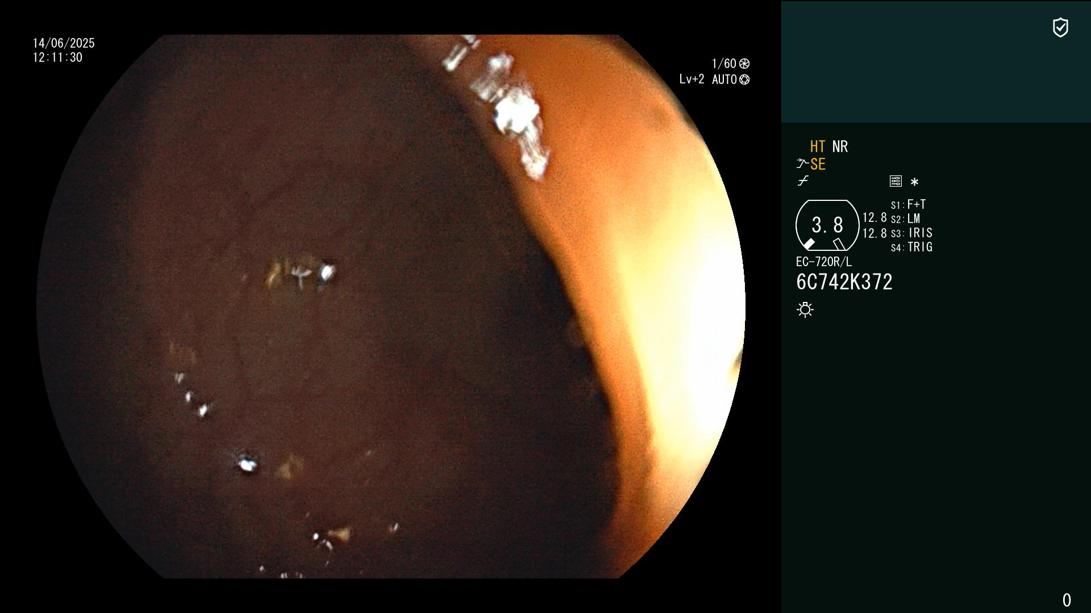Image resolution: width=1091 pixels, height=613 pixels.
Task: Click the structure enhancement curve icon next to SE
Action: [802, 164]
